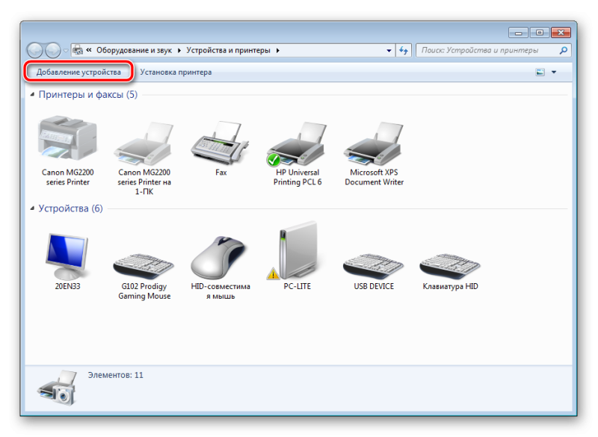This screenshot has height=437, width=598.
Task: Maximize the Devices and Printers window
Action: pyautogui.click(x=539, y=33)
